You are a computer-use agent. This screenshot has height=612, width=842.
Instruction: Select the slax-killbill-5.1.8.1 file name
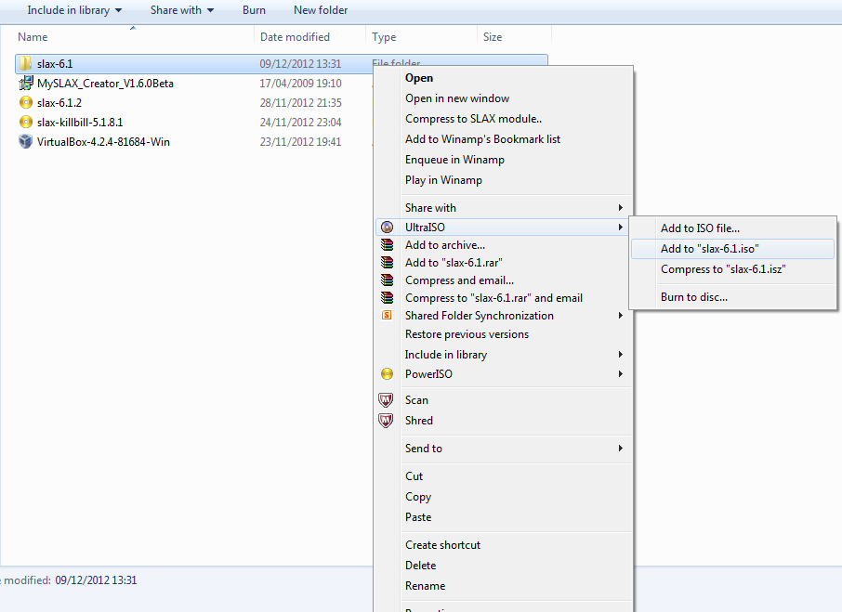coord(80,123)
